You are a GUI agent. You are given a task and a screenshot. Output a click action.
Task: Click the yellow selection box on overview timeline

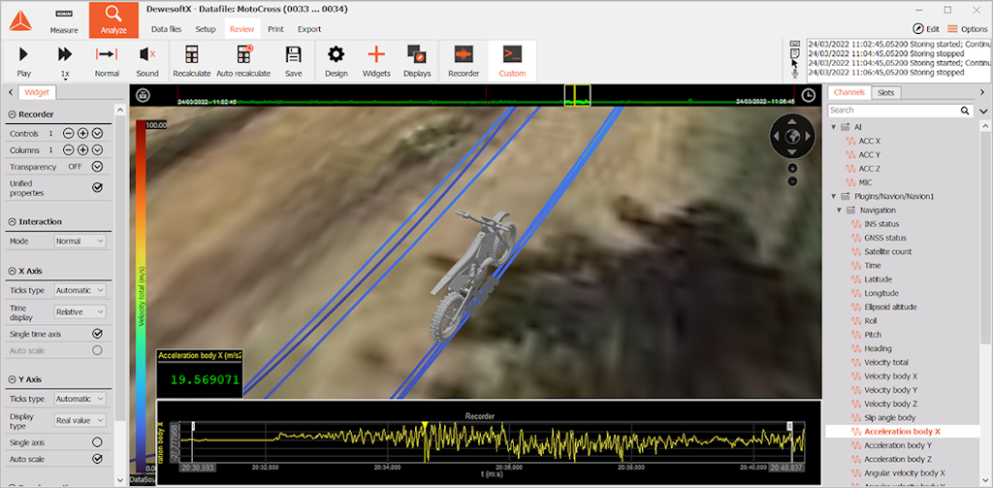[x=578, y=95]
